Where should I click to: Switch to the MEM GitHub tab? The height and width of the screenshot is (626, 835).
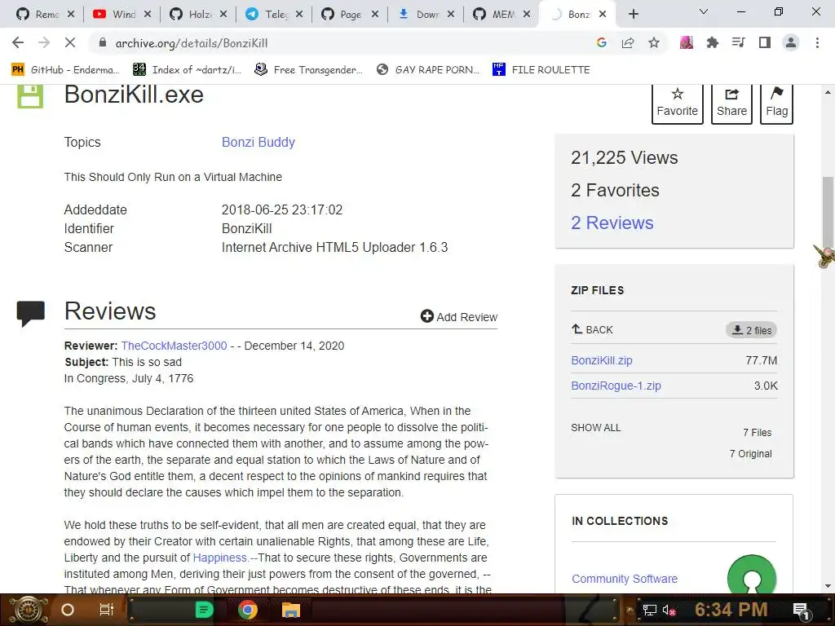pyautogui.click(x=501, y=15)
